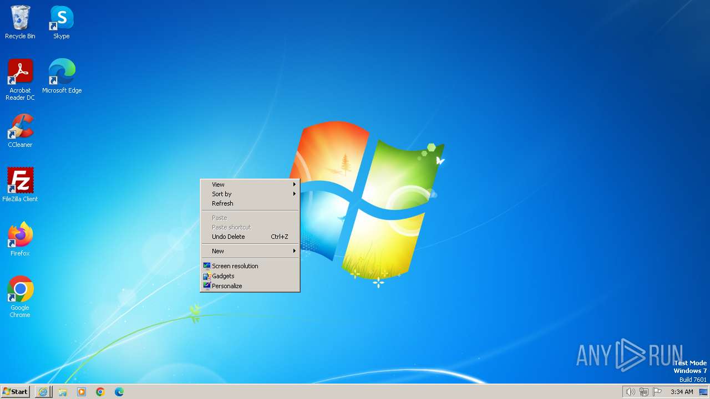The height and width of the screenshot is (399, 710).
Task: Select the Acrobat Reader DC shortcut
Action: (20, 80)
